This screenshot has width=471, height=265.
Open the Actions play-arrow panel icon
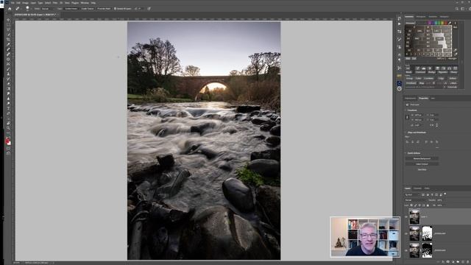[x=399, y=24]
